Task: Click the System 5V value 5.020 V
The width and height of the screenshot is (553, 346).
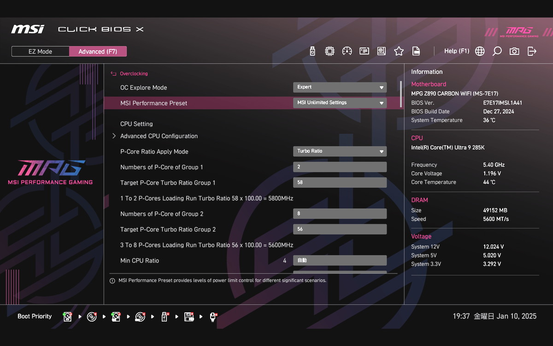Action: [492, 256]
